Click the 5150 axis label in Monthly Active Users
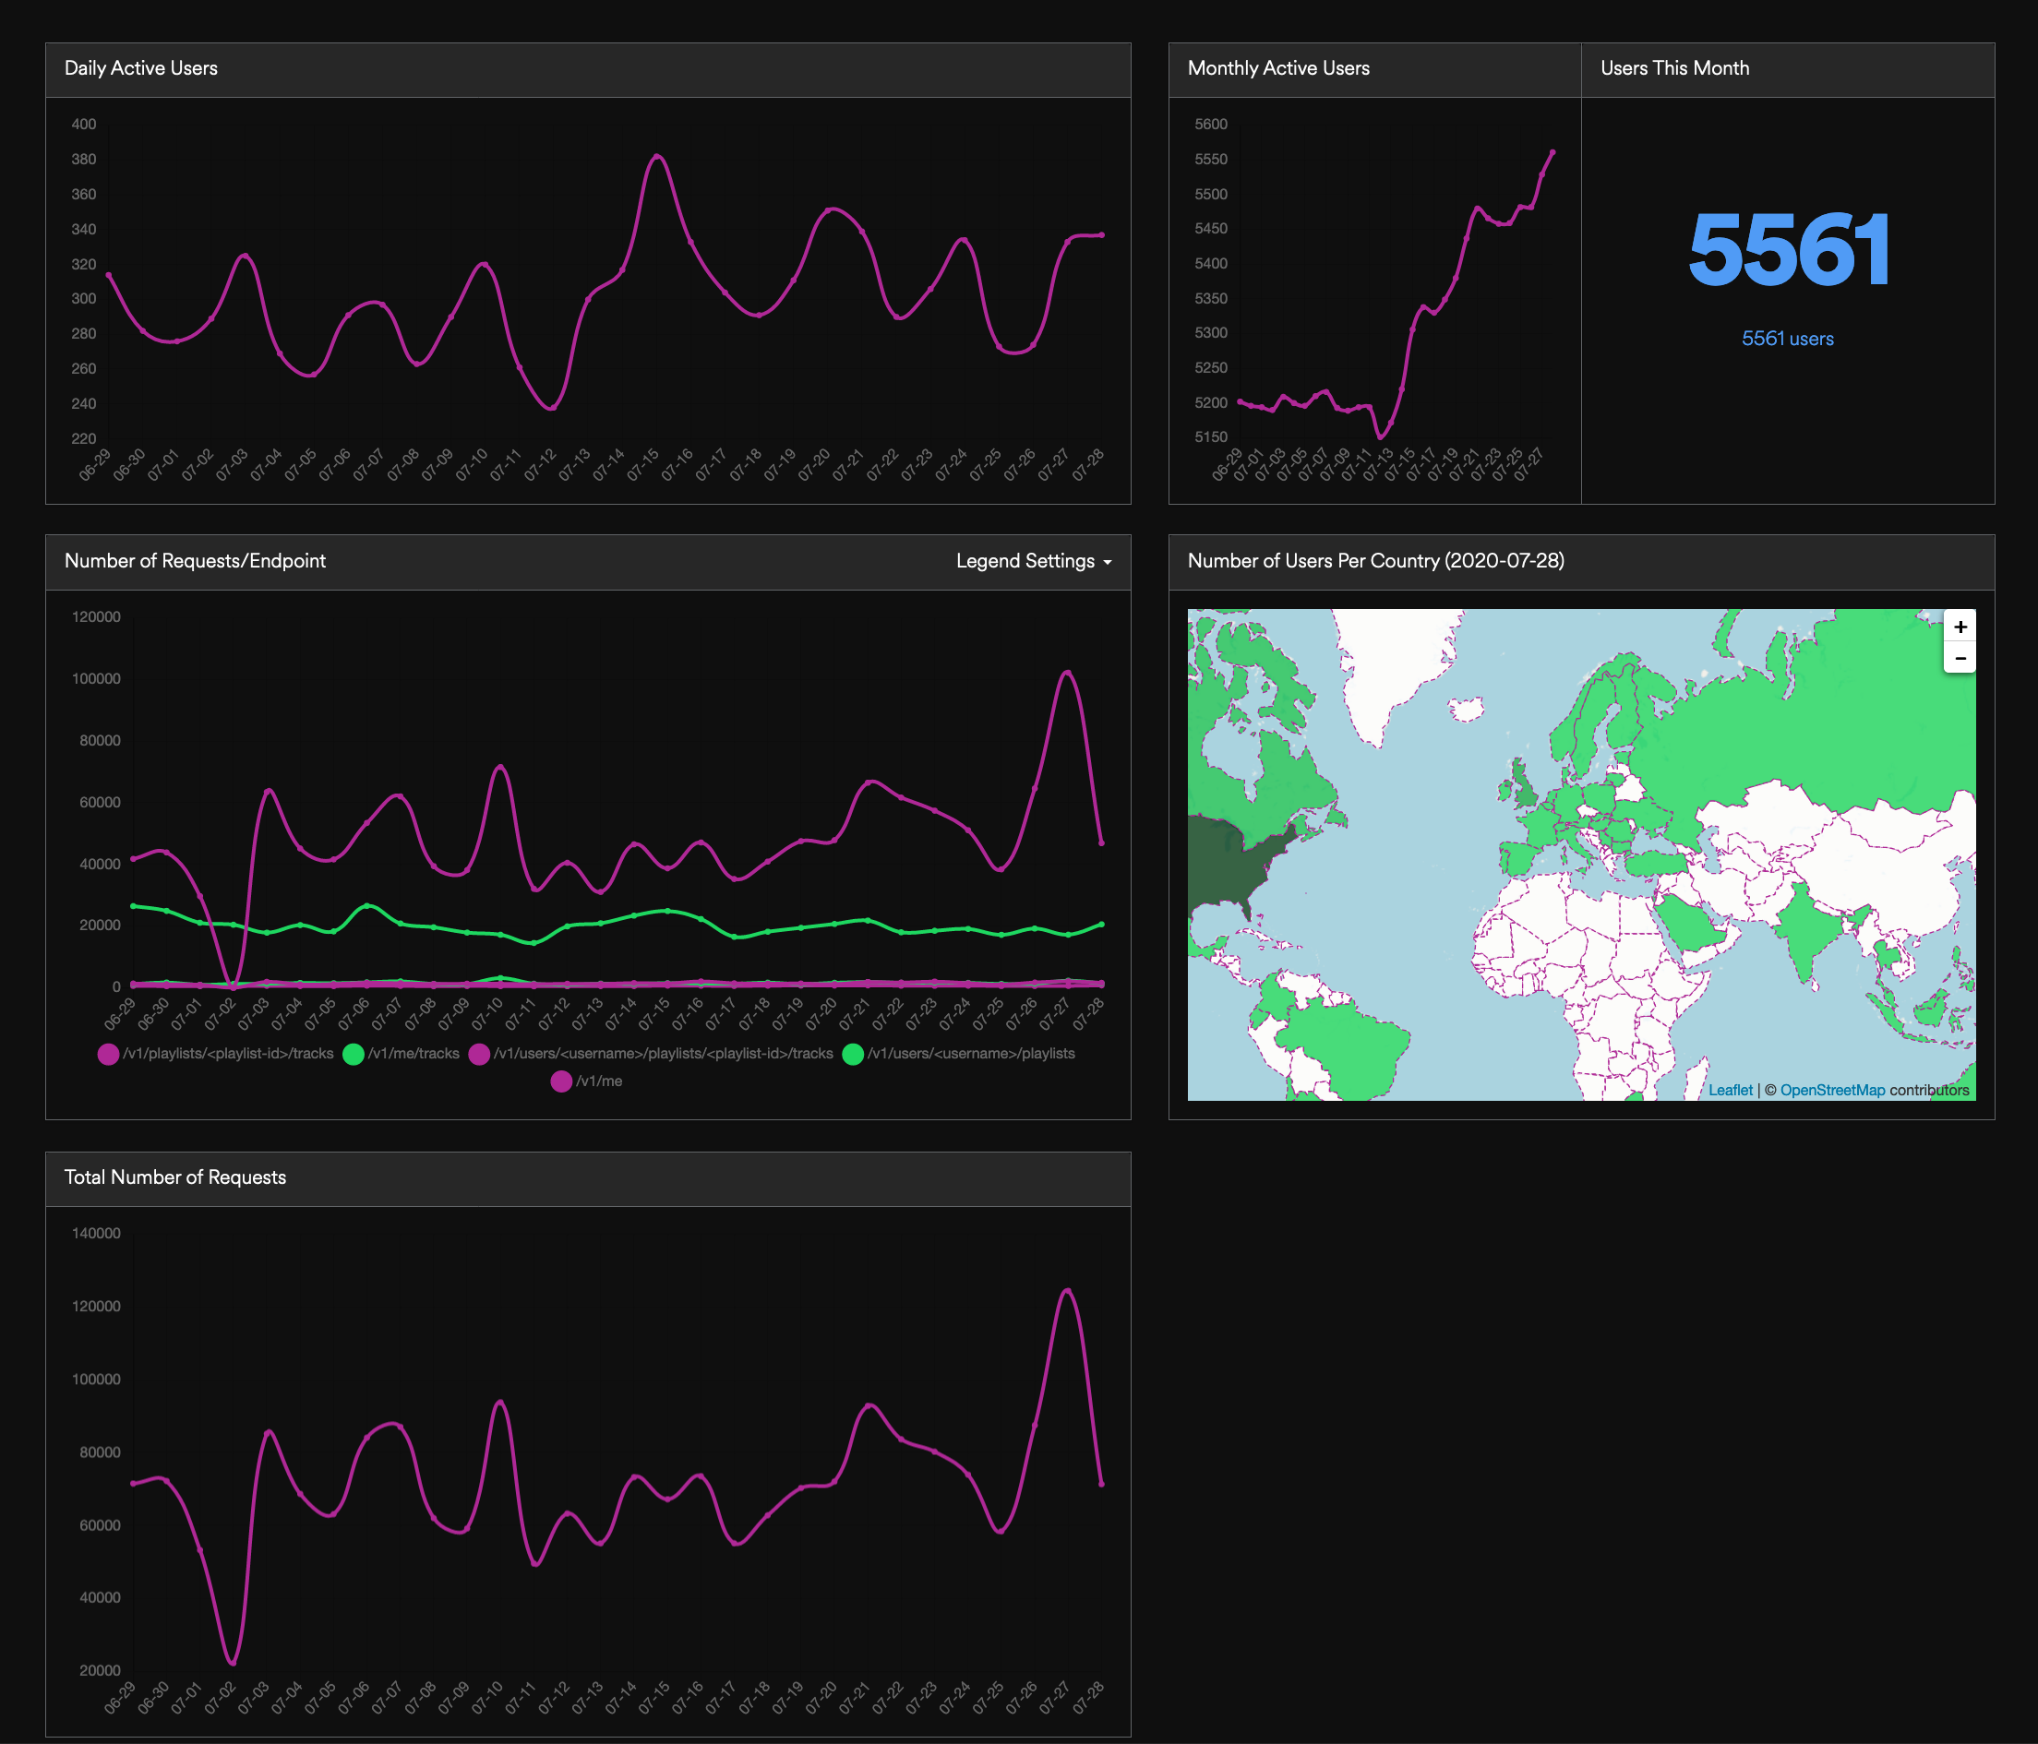 point(1211,436)
